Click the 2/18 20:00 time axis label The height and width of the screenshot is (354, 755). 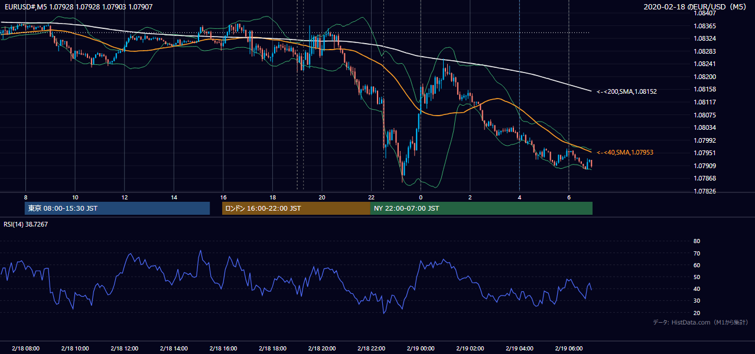pos(321,348)
